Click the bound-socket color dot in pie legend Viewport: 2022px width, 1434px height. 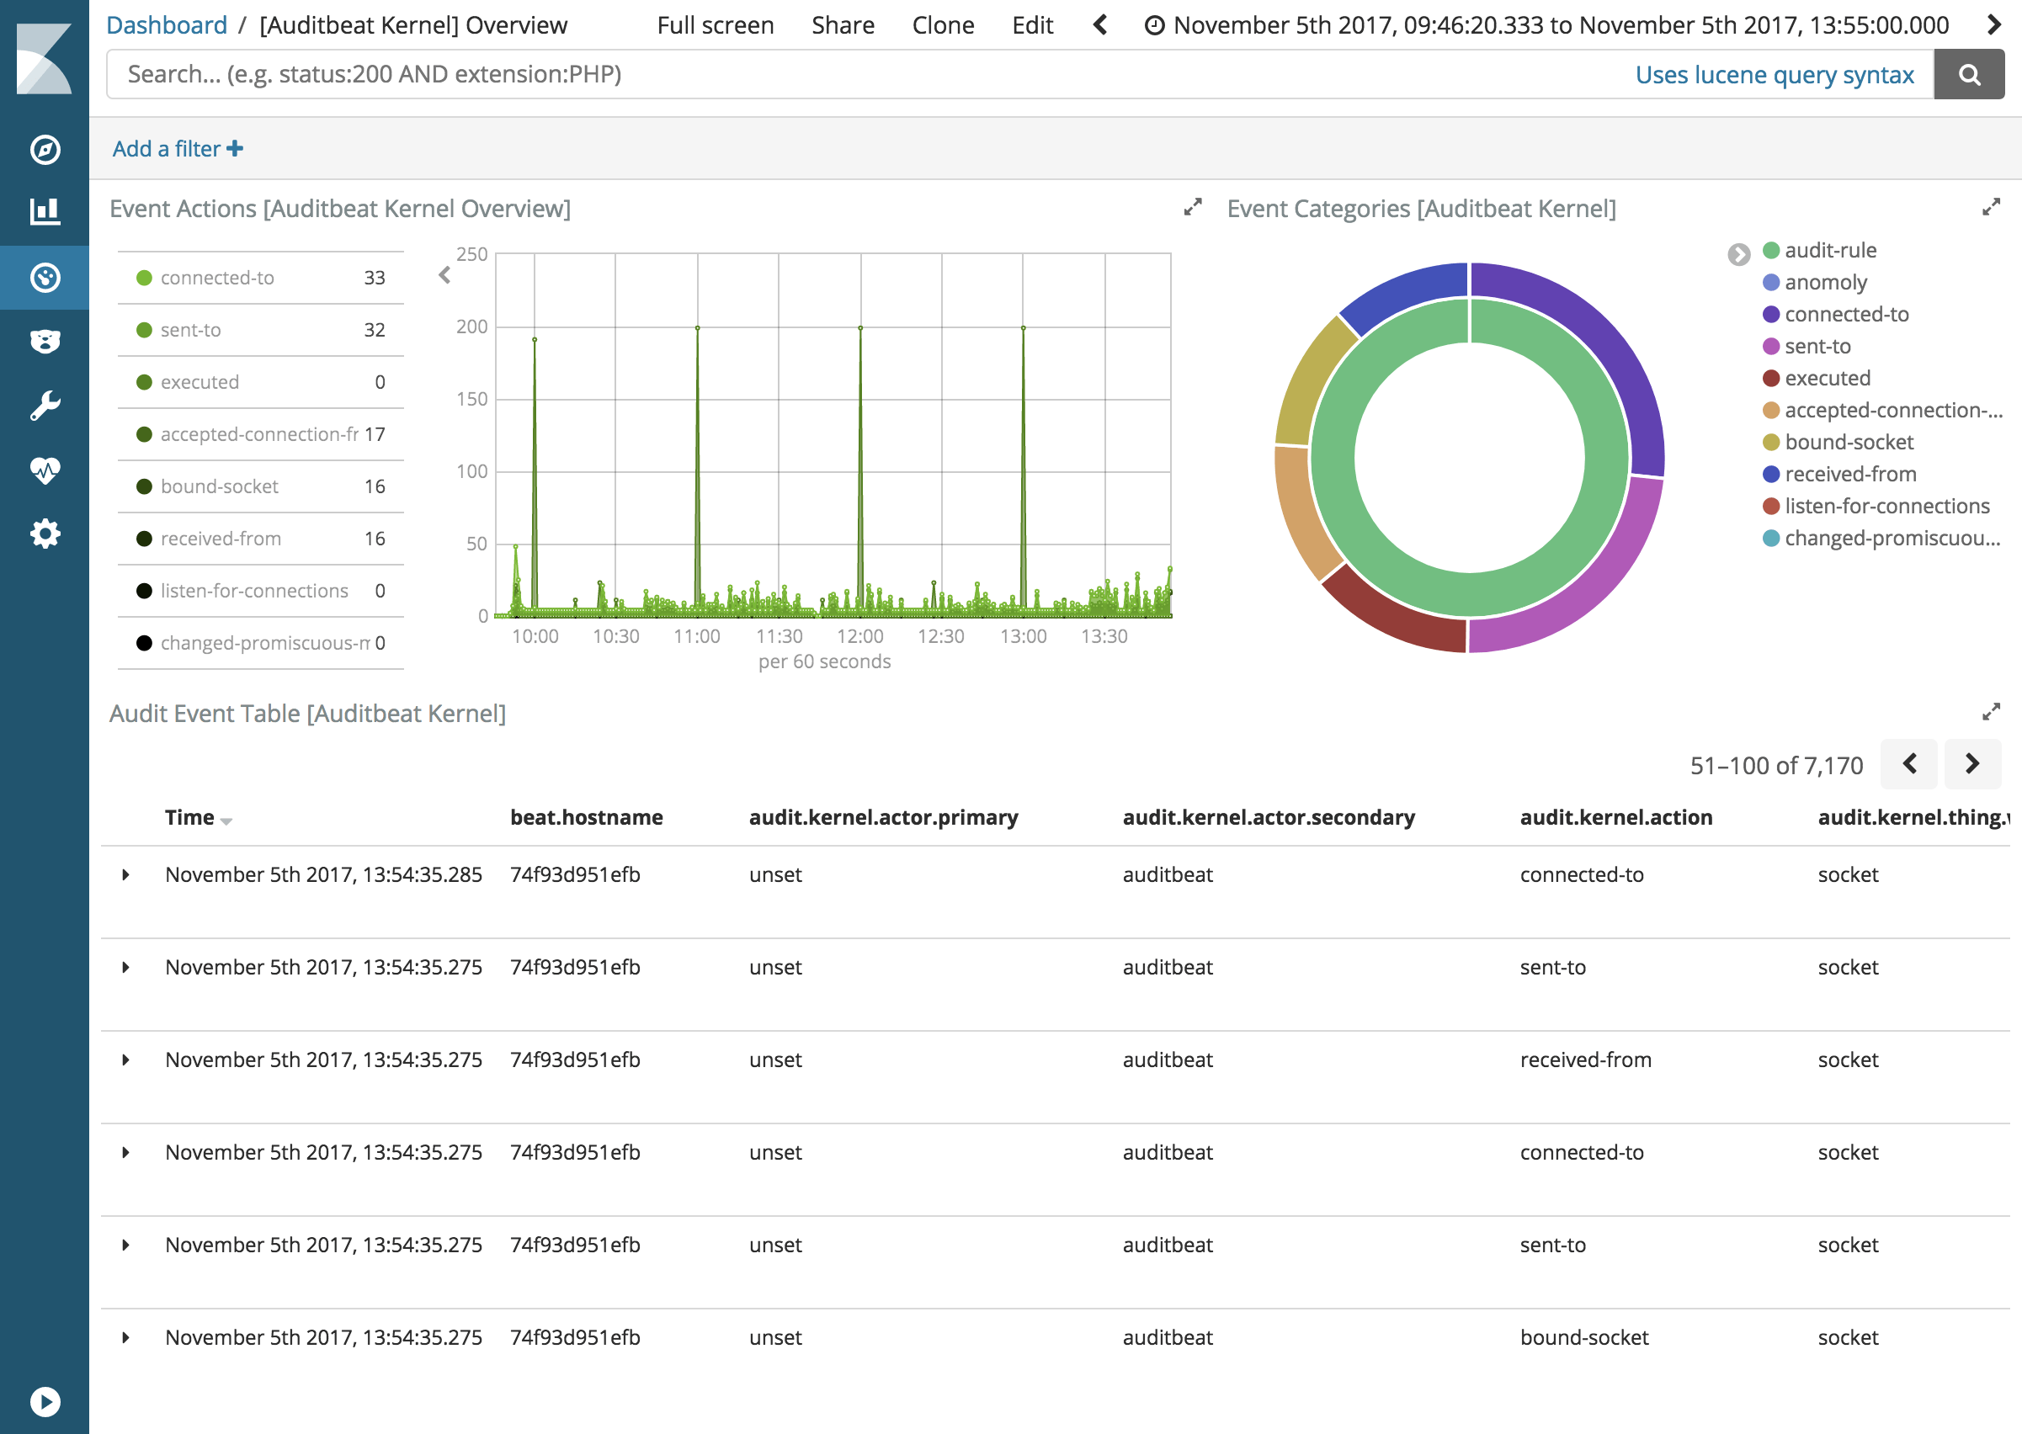pos(1770,443)
